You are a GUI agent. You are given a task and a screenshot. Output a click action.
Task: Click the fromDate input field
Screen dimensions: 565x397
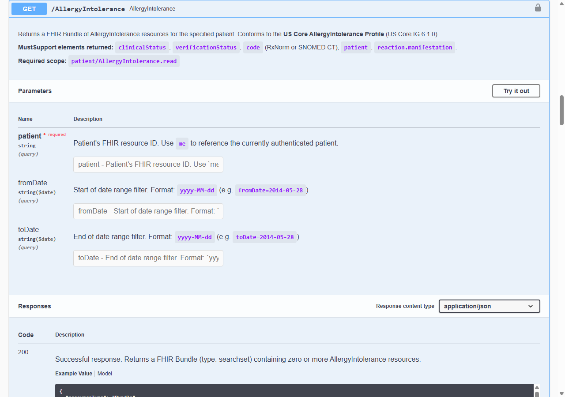148,211
